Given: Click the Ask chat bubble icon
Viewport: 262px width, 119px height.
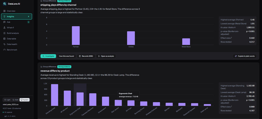Looking at the screenshot, I should tap(5, 22).
